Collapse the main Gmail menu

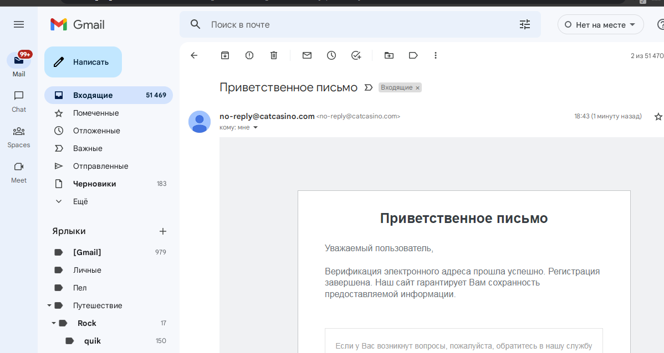18,24
